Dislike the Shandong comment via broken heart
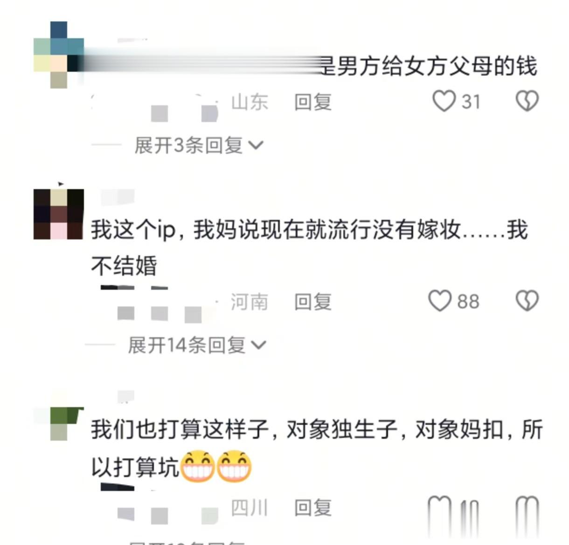This screenshot has width=569, height=545. (x=527, y=101)
